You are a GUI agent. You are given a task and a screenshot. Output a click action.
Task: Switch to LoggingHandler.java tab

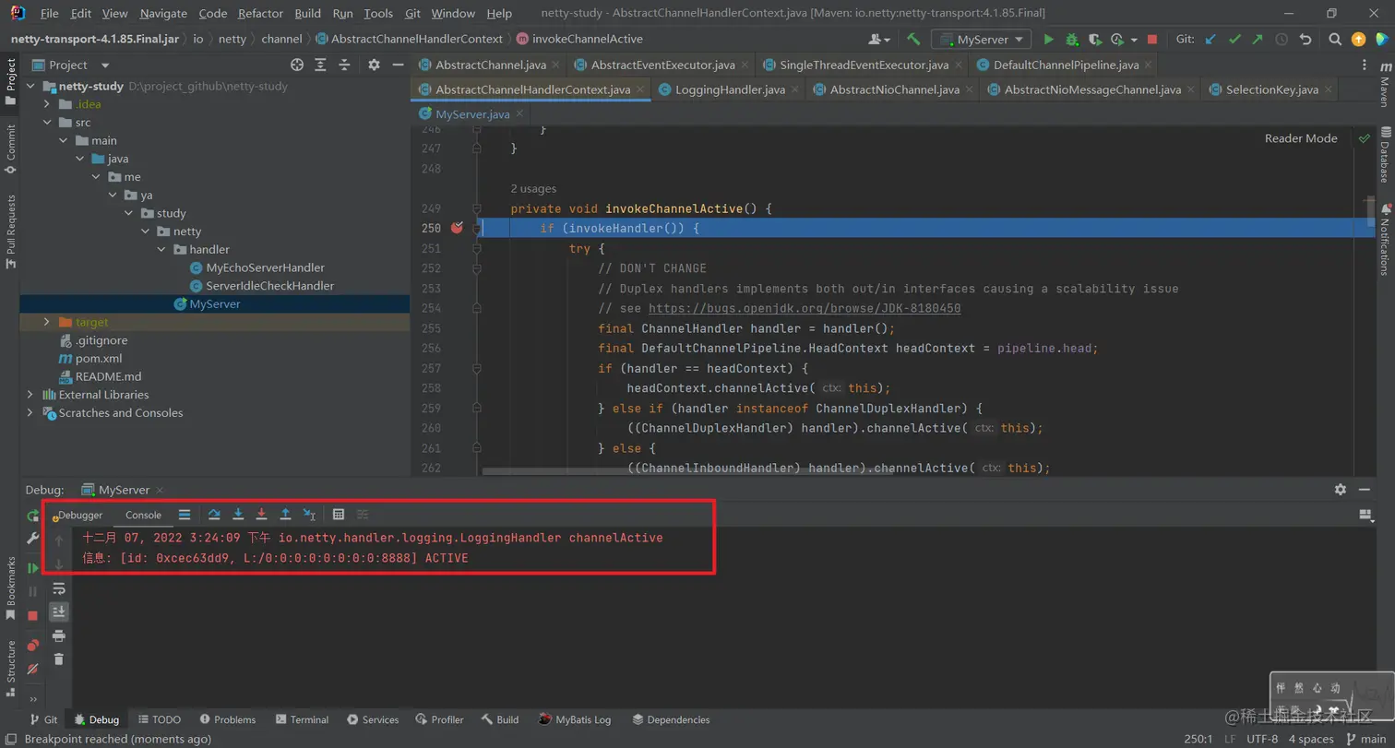click(730, 89)
